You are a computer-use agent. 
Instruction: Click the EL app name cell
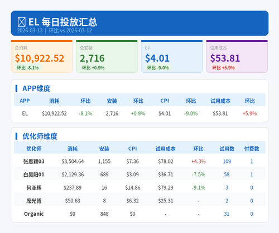tap(25, 113)
